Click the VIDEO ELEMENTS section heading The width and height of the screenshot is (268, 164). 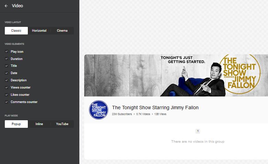[x=14, y=44]
